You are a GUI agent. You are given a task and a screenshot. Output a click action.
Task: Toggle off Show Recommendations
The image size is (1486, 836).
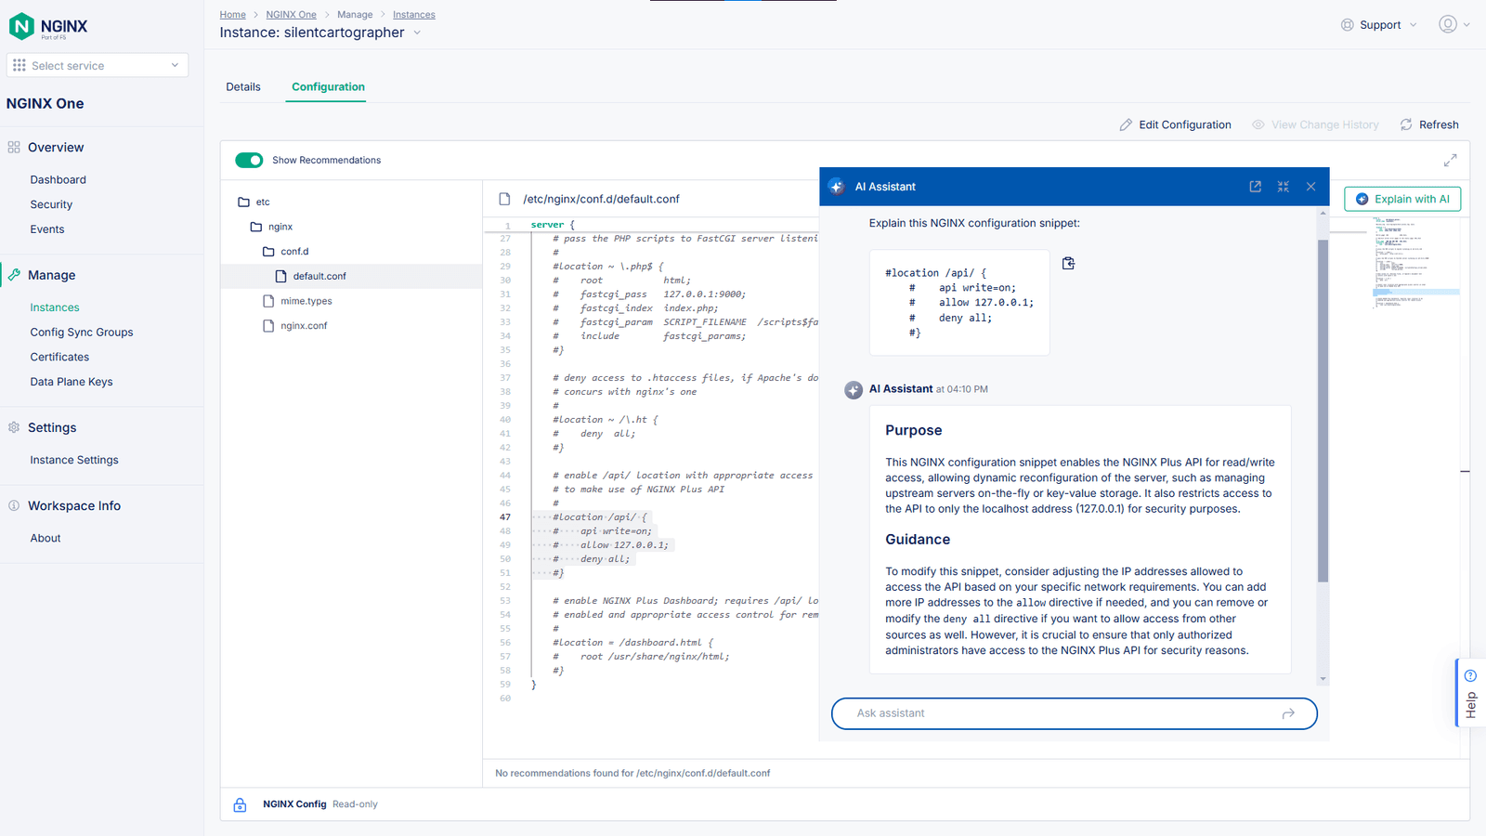click(249, 160)
